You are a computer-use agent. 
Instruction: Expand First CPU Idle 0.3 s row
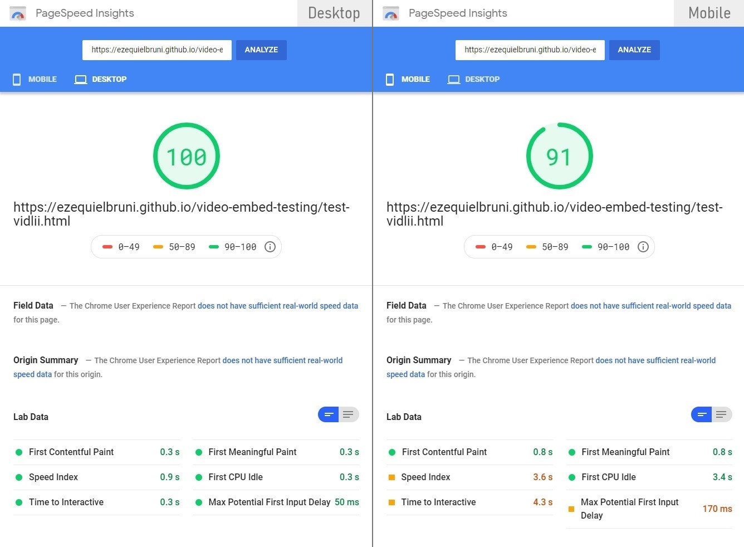click(276, 477)
